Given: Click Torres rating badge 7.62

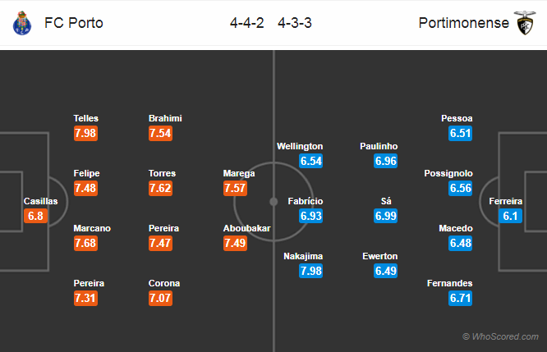Looking at the screenshot, I should point(160,188).
